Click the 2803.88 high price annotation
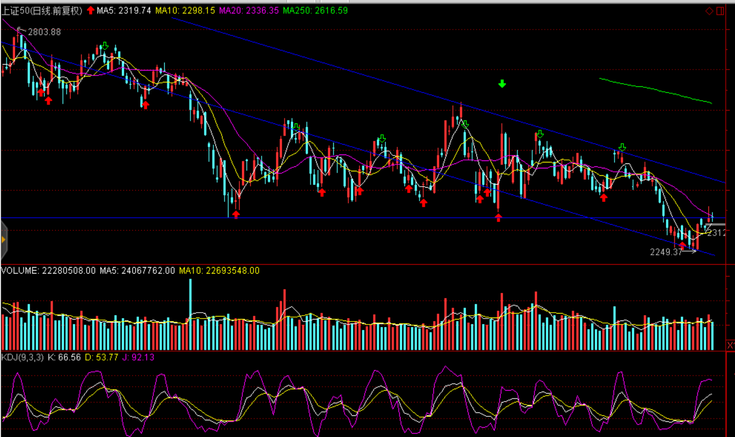This screenshot has height=437, width=735. 44,32
